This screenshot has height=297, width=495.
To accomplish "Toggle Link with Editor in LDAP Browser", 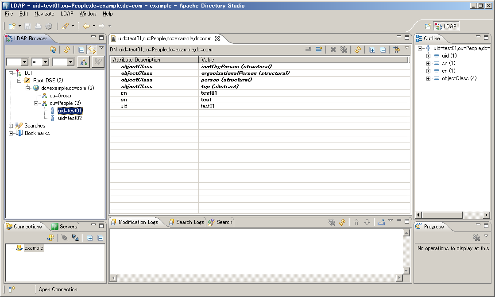I will pyautogui.click(x=93, y=49).
